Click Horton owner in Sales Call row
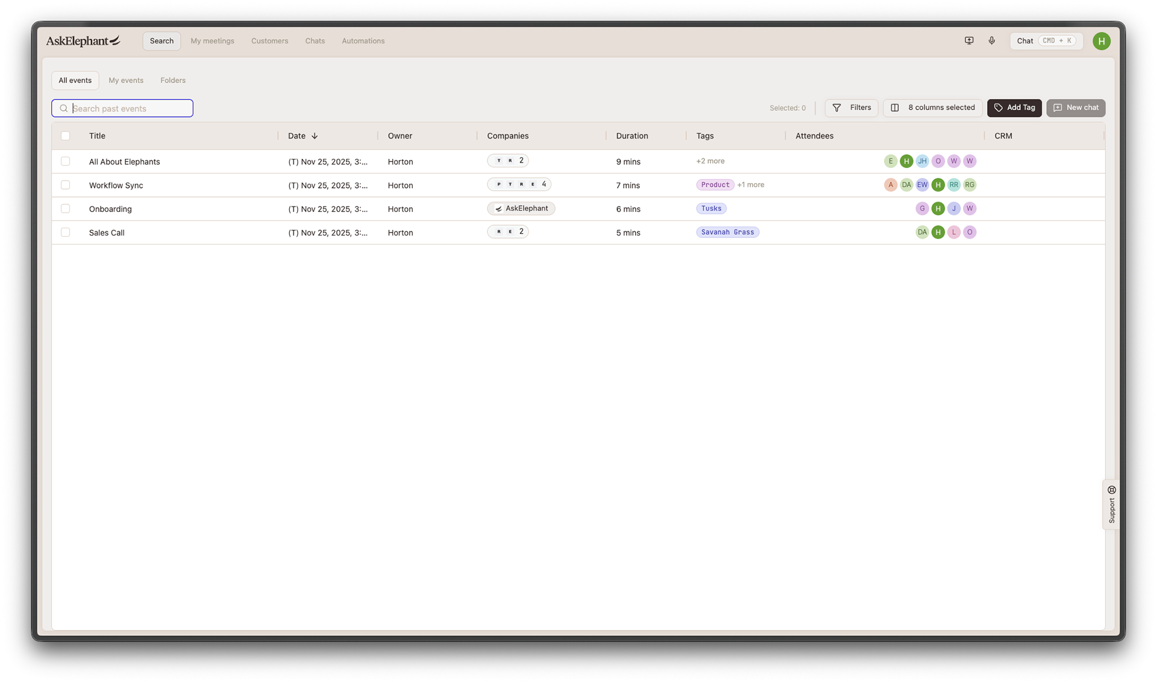The width and height of the screenshot is (1157, 683). tap(401, 232)
